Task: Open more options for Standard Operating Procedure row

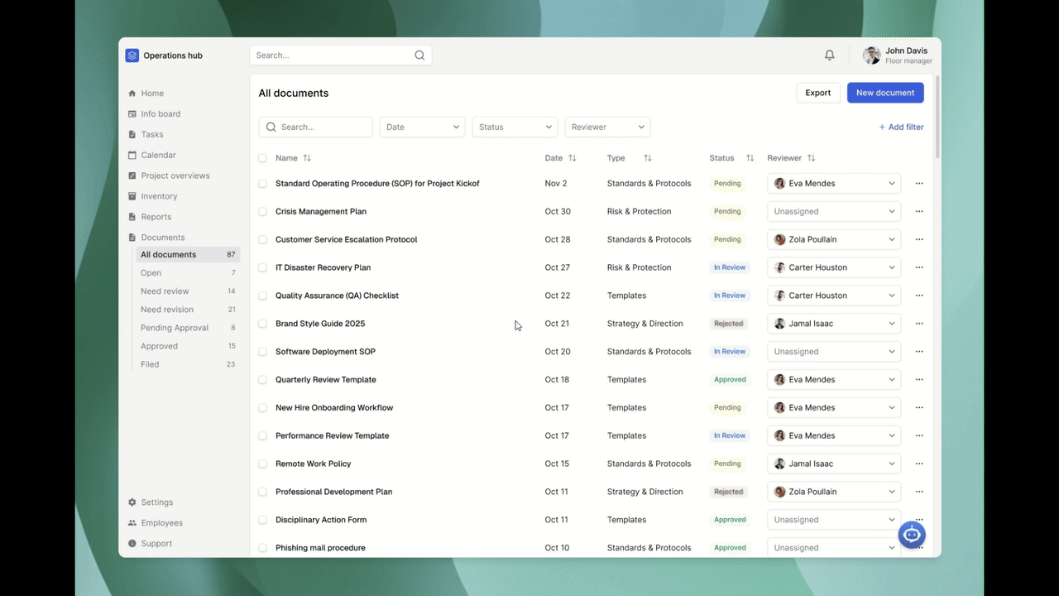Action: [x=919, y=184]
